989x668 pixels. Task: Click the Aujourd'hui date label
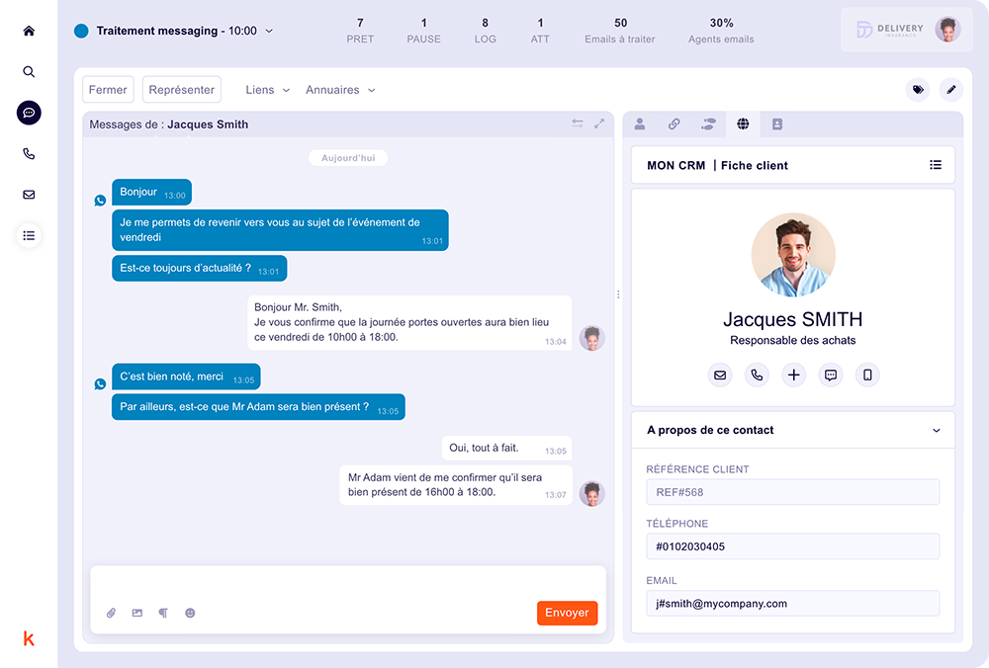(x=348, y=157)
